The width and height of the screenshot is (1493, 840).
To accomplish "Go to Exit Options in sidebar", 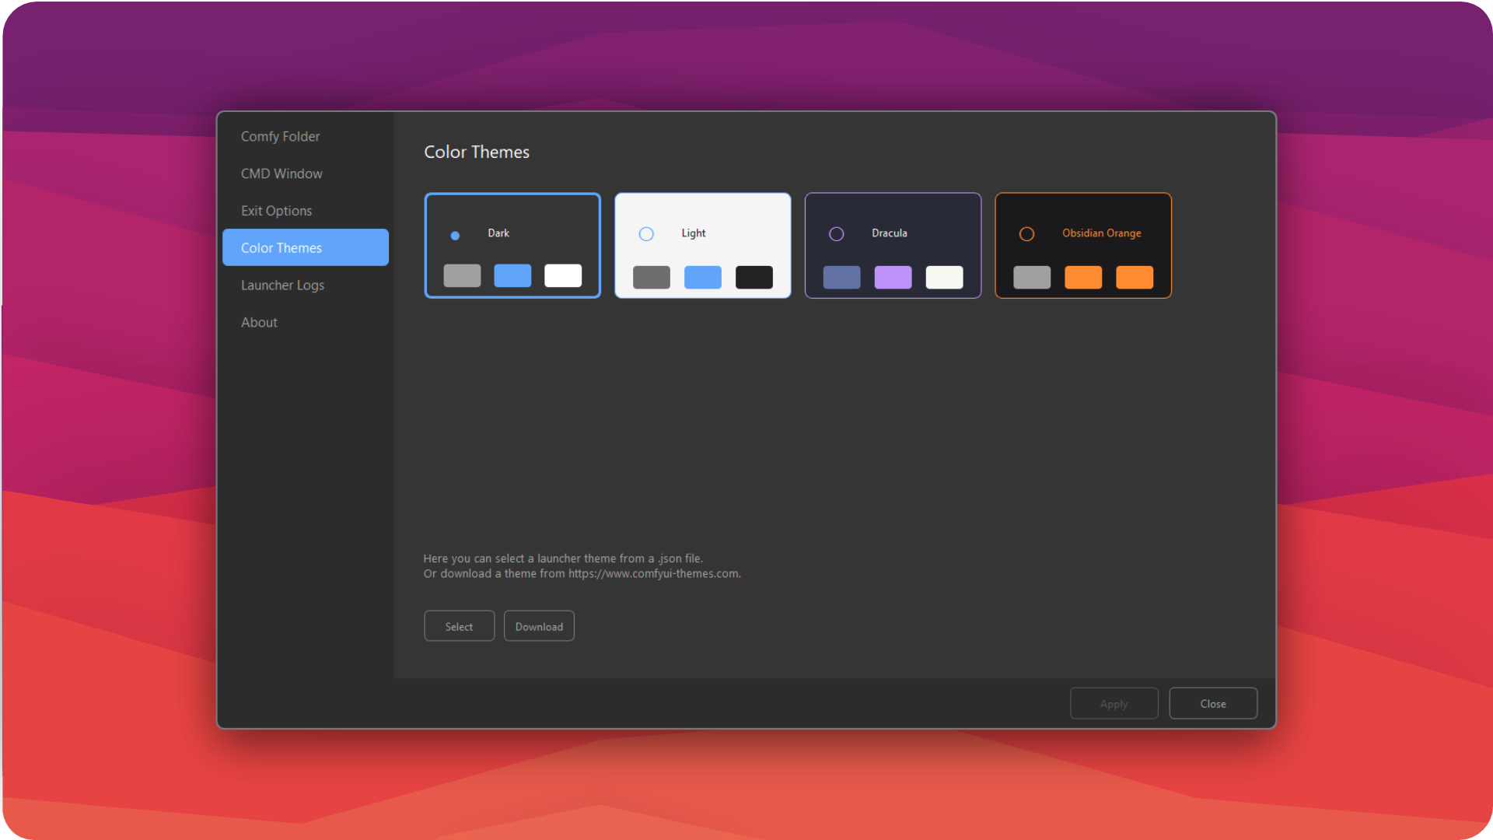I will [306, 211].
